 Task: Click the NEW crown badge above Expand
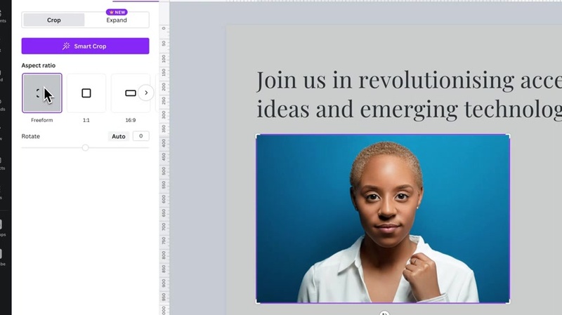point(117,12)
